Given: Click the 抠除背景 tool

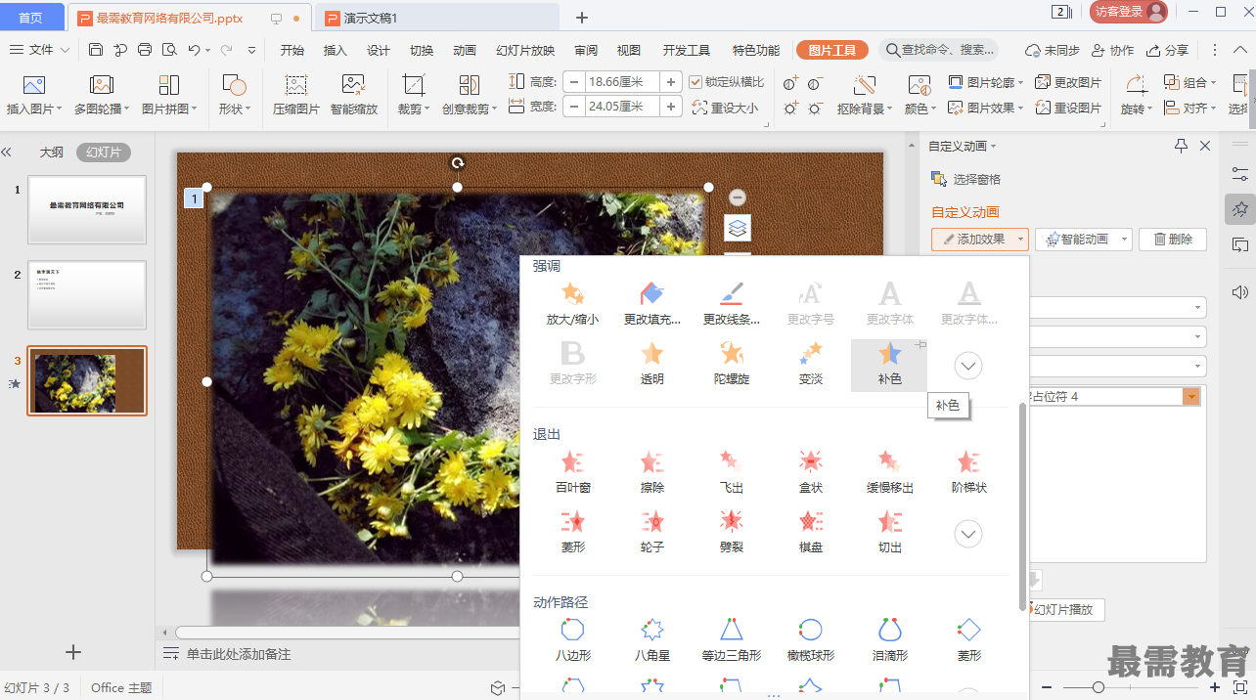Looking at the screenshot, I should [x=864, y=95].
